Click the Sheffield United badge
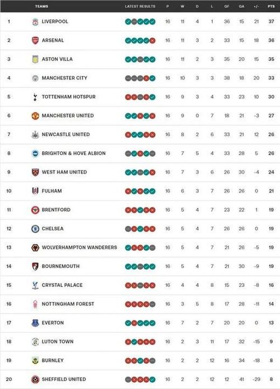 (35, 379)
